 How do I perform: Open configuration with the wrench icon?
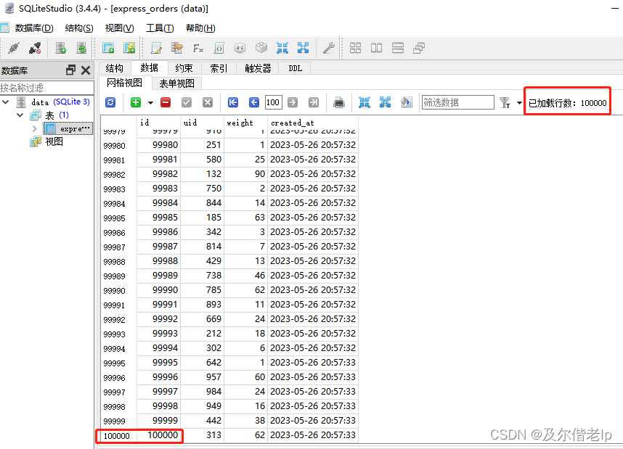pos(329,48)
